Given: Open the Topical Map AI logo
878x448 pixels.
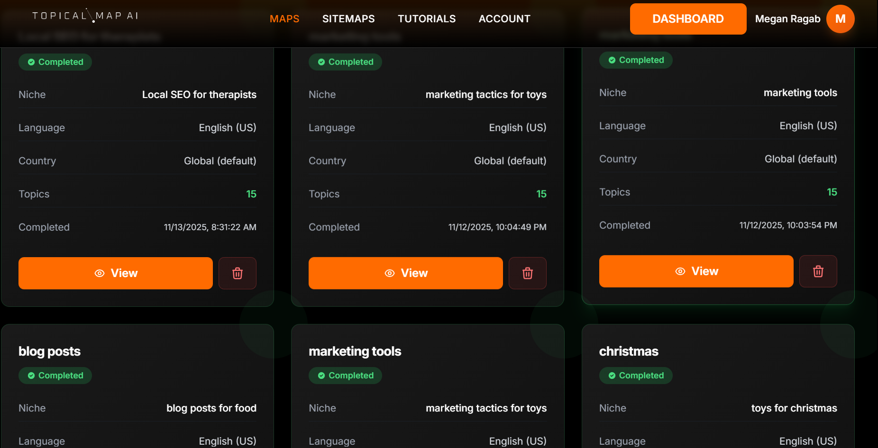Looking at the screenshot, I should [85, 16].
